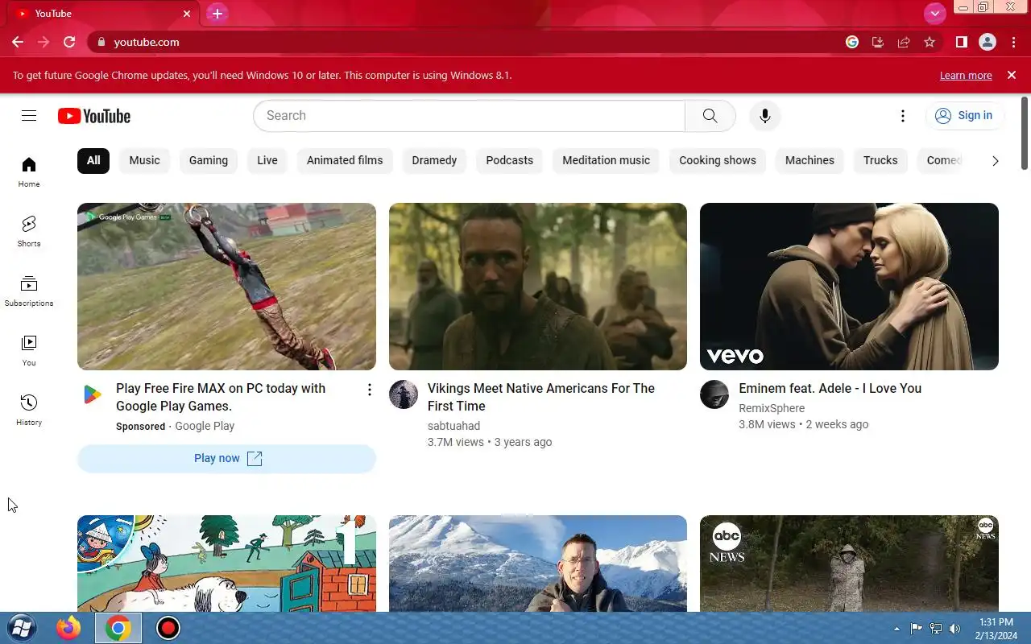Open the ABC News video thumbnail

[x=849, y=563]
